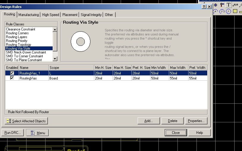Screen dimensions: 242x151
Task: Click the Min Width column header
Action: 160,67
